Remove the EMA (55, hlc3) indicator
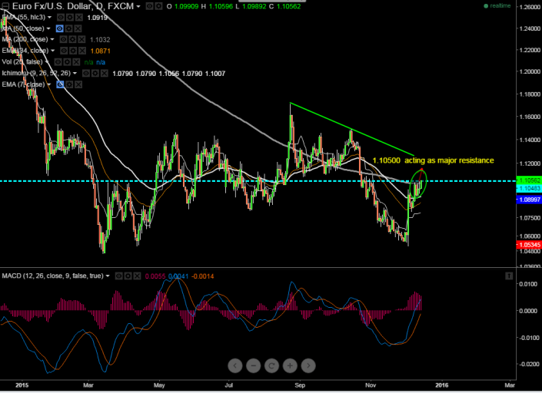The height and width of the screenshot is (393, 542). coord(79,17)
